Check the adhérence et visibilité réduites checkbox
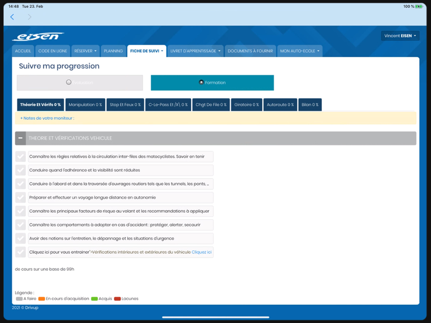The width and height of the screenshot is (431, 323). (20, 170)
